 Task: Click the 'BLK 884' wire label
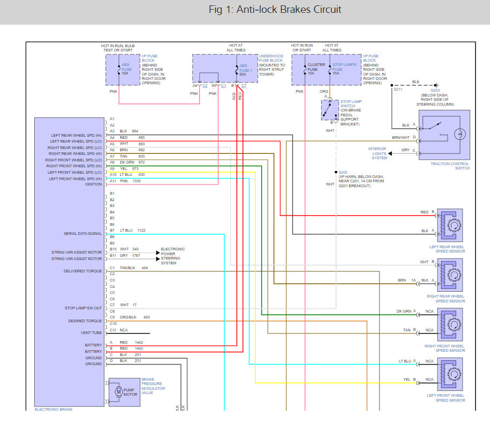point(129,131)
